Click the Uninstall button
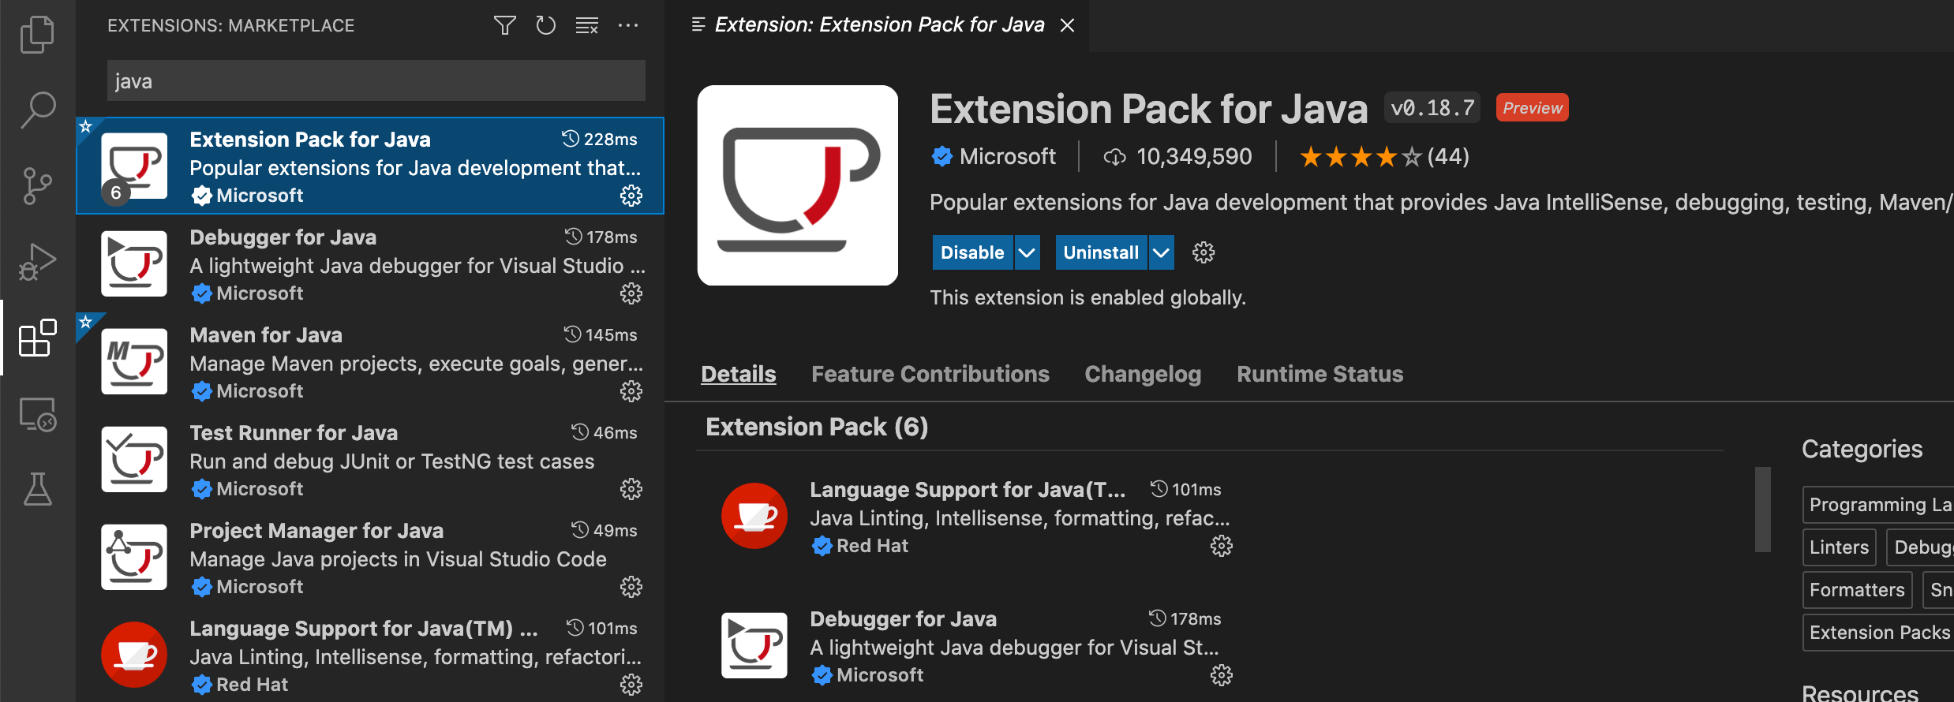Screen dimensions: 1954x702 point(1101,252)
